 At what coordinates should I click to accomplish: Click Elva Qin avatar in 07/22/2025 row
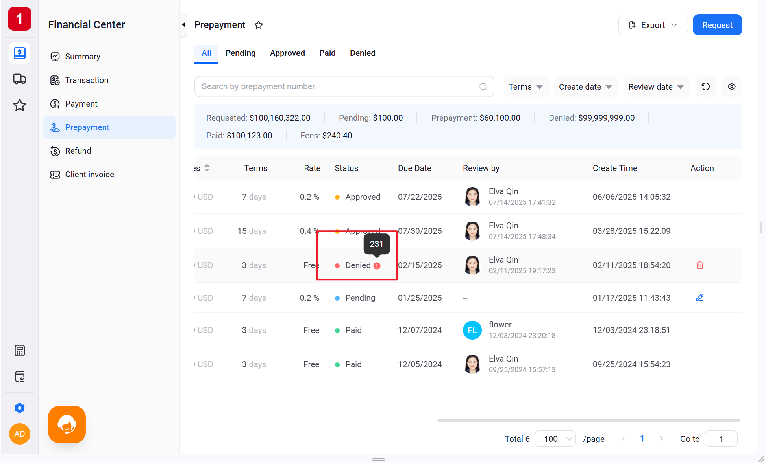click(472, 197)
